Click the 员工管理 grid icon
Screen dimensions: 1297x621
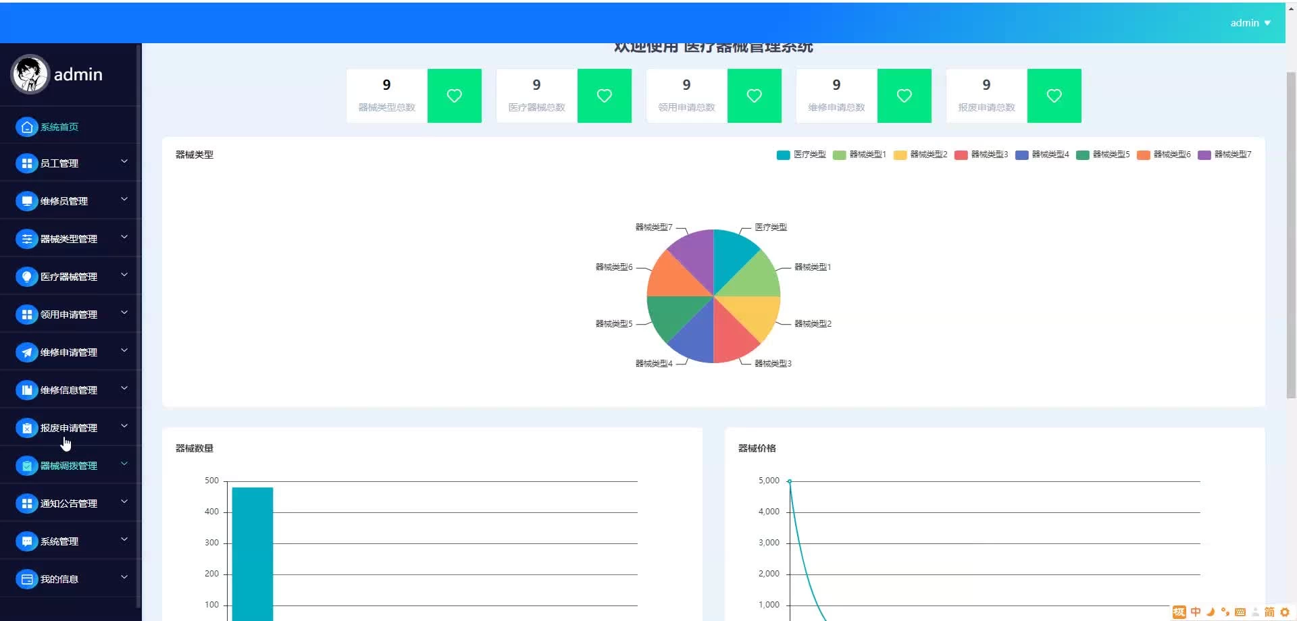coord(26,163)
